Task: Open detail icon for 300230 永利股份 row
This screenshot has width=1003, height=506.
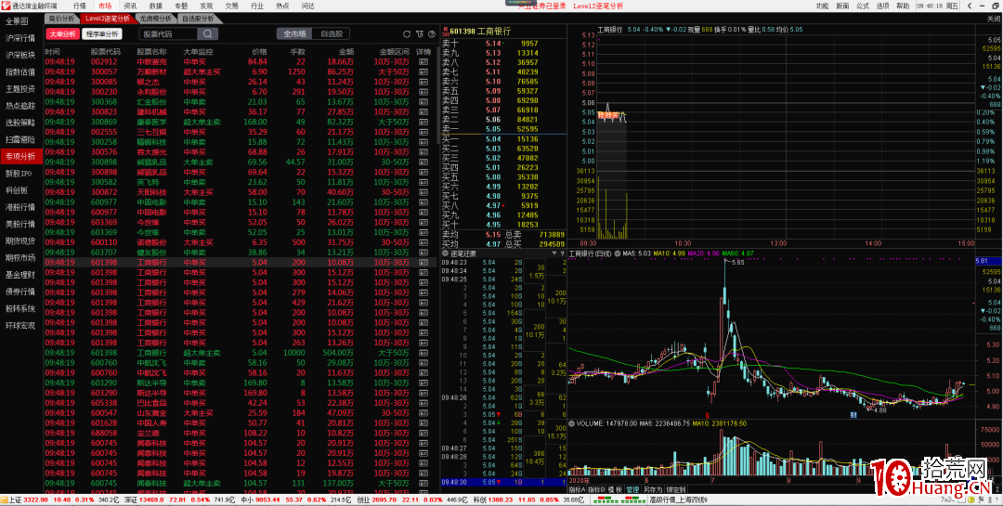Action: (x=423, y=92)
